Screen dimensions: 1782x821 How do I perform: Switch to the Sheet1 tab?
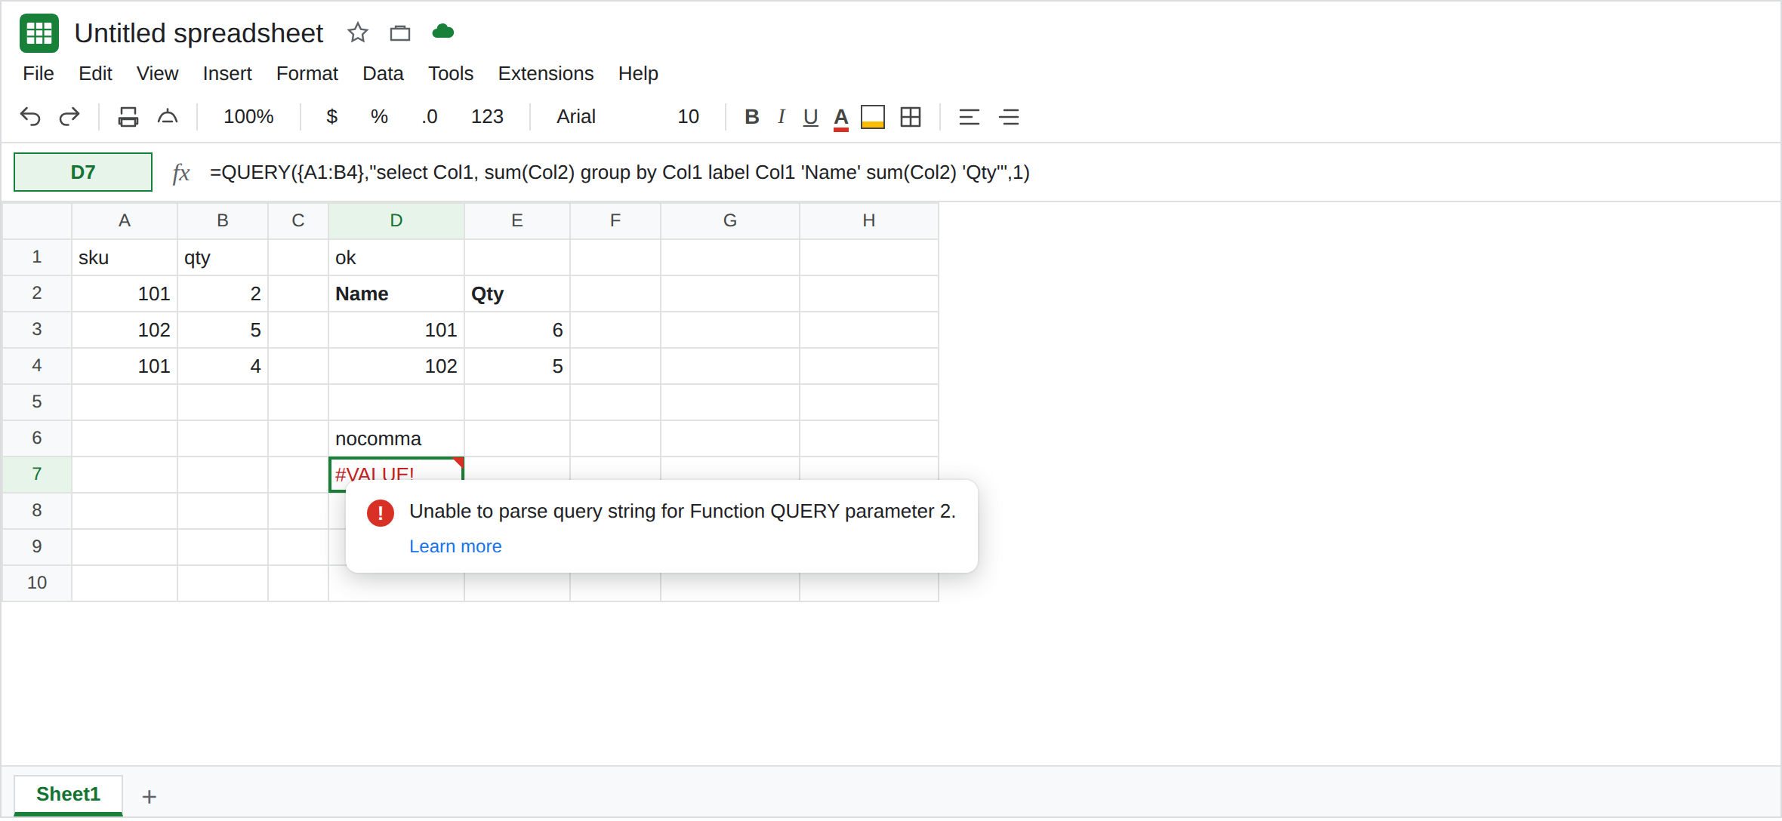coord(68,795)
